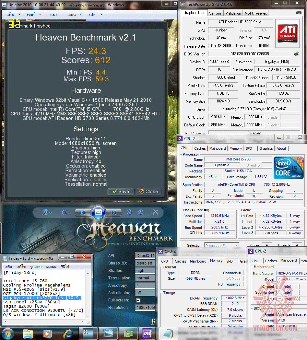The image size is (307, 340).
Task: Go to next picture in Photo Viewer
Action: pos(114,212)
